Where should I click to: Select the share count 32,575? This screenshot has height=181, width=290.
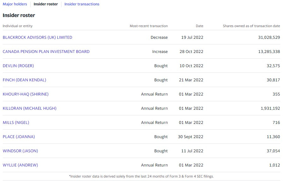pos(273,66)
